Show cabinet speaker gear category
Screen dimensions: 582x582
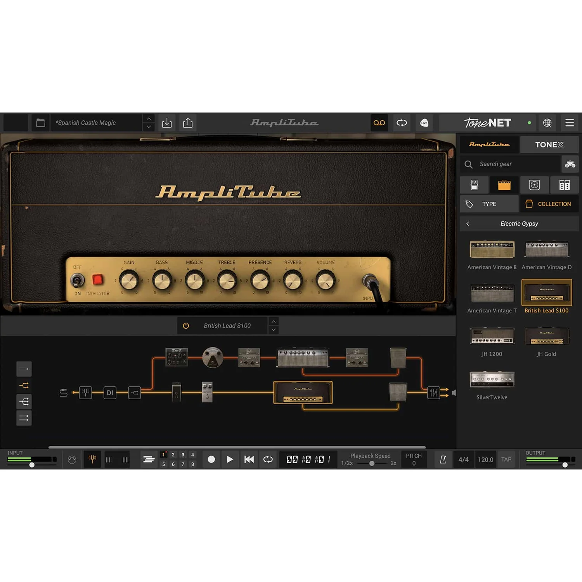534,185
